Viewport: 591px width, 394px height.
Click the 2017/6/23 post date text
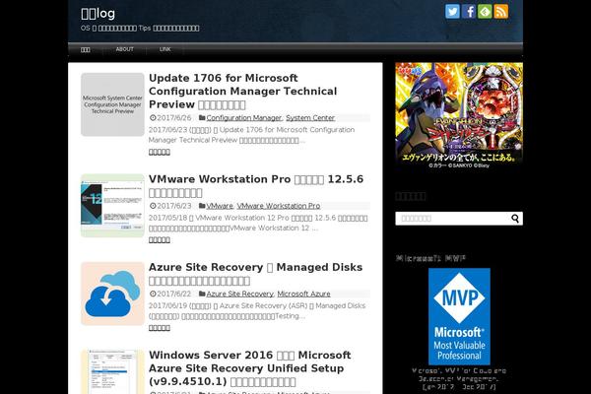click(173, 206)
